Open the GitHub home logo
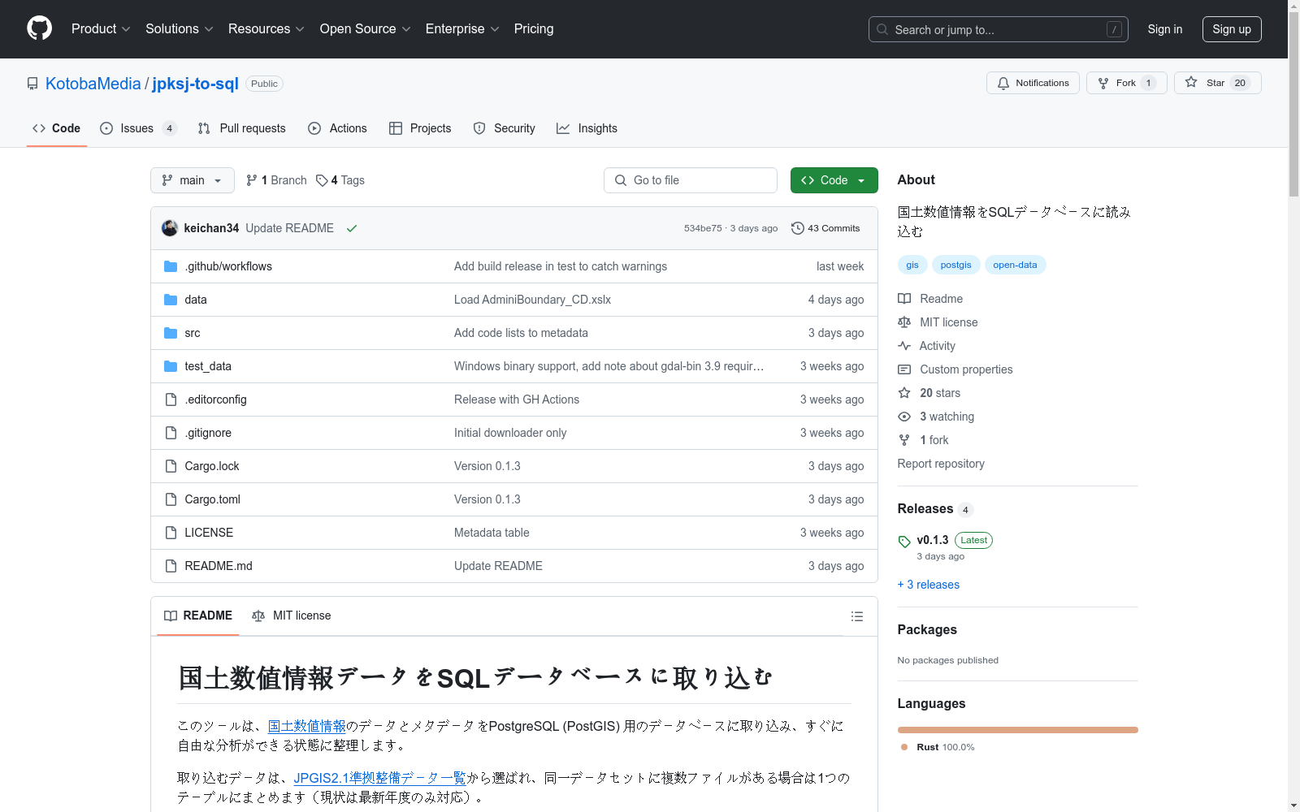 [x=39, y=28]
